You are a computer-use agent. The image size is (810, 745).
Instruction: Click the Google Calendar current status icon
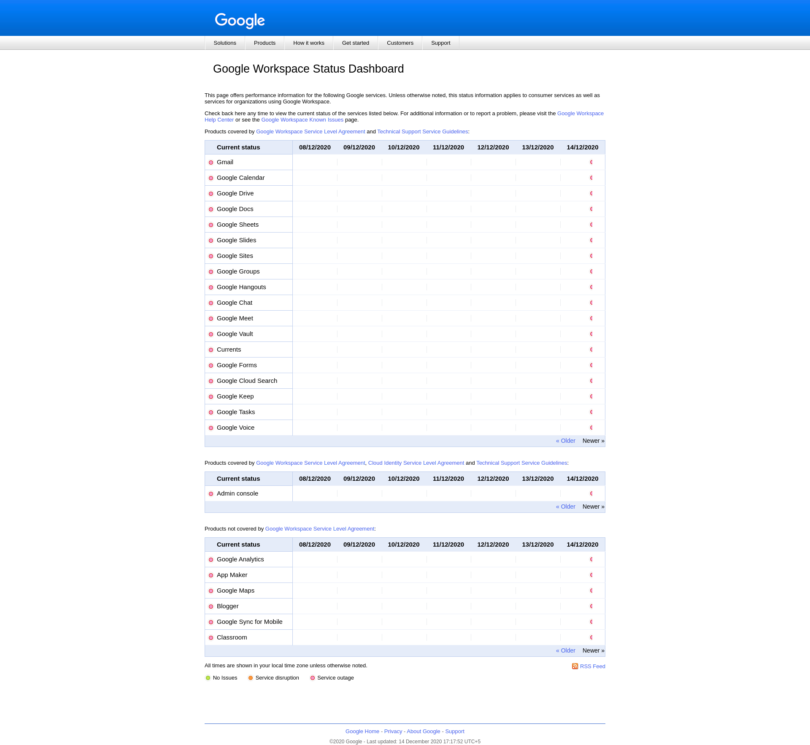tap(211, 178)
